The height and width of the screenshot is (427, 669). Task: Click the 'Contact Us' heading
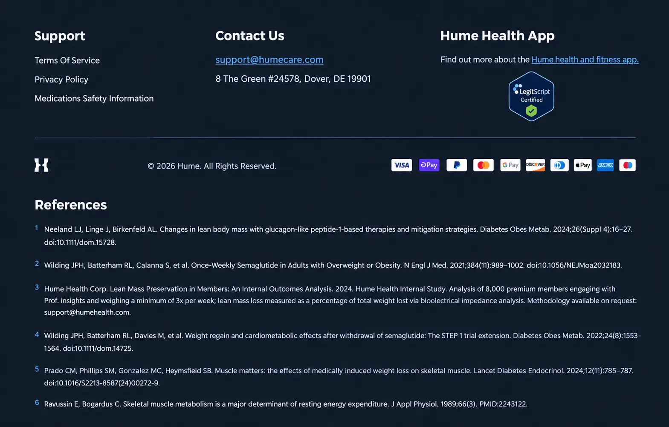[250, 36]
